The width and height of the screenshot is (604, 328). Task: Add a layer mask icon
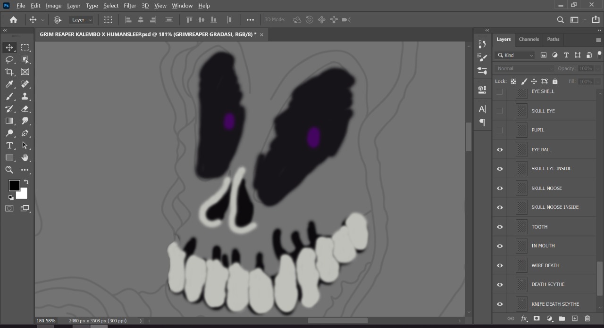tap(537, 319)
